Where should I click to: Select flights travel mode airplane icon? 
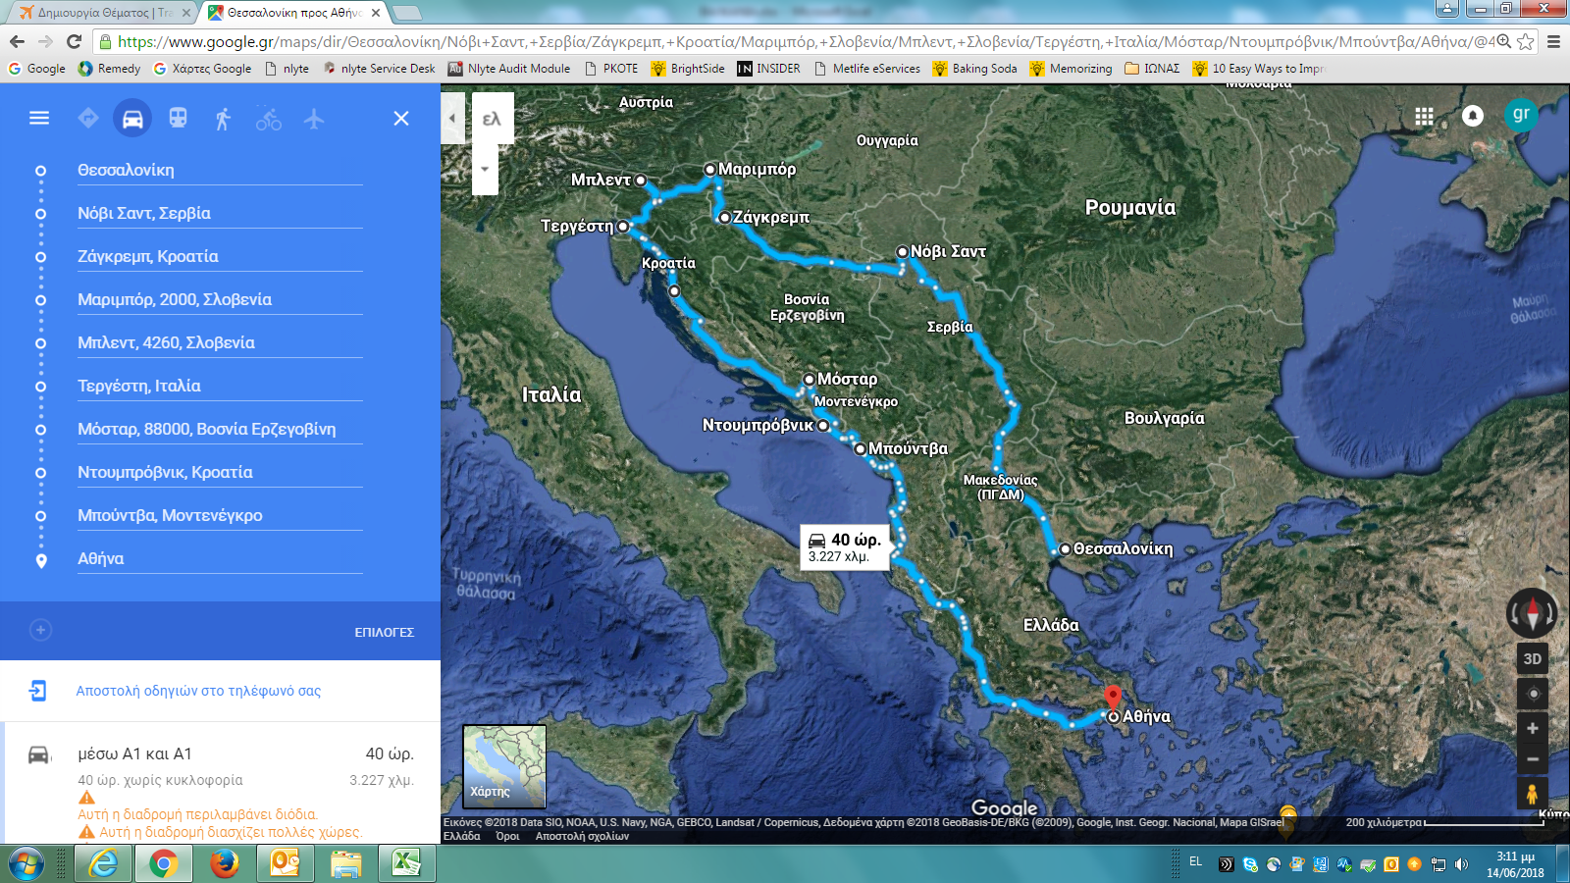[314, 119]
